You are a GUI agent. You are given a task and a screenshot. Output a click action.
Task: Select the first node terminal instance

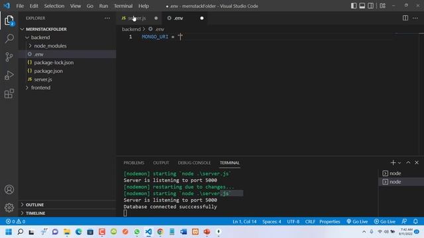(x=401, y=173)
